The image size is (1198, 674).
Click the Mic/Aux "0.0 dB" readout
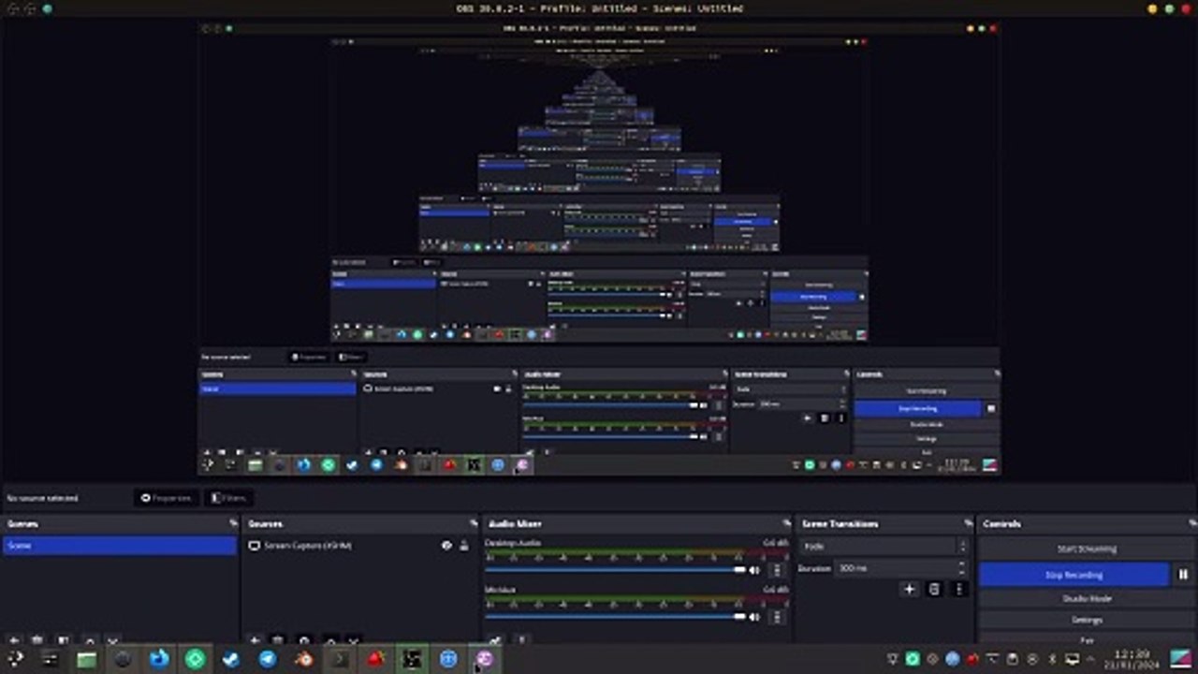coord(775,590)
